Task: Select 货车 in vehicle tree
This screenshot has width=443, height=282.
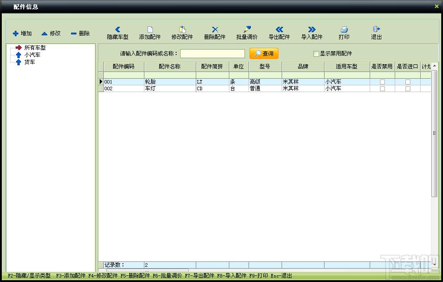Action: click(30, 62)
